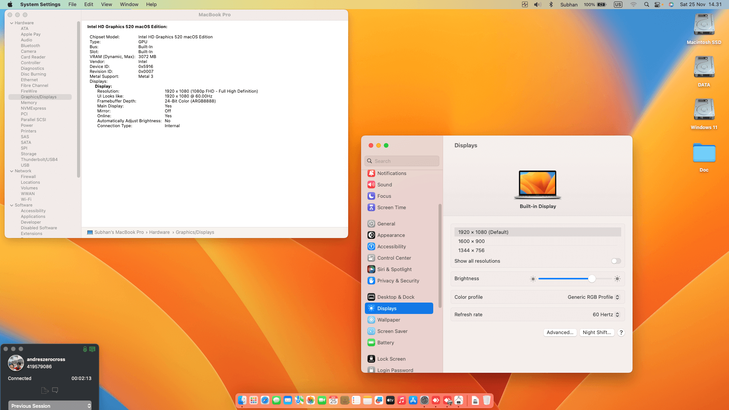Collapse the Hardware section in the System Information sidebar
The height and width of the screenshot is (410, 729).
point(12,23)
